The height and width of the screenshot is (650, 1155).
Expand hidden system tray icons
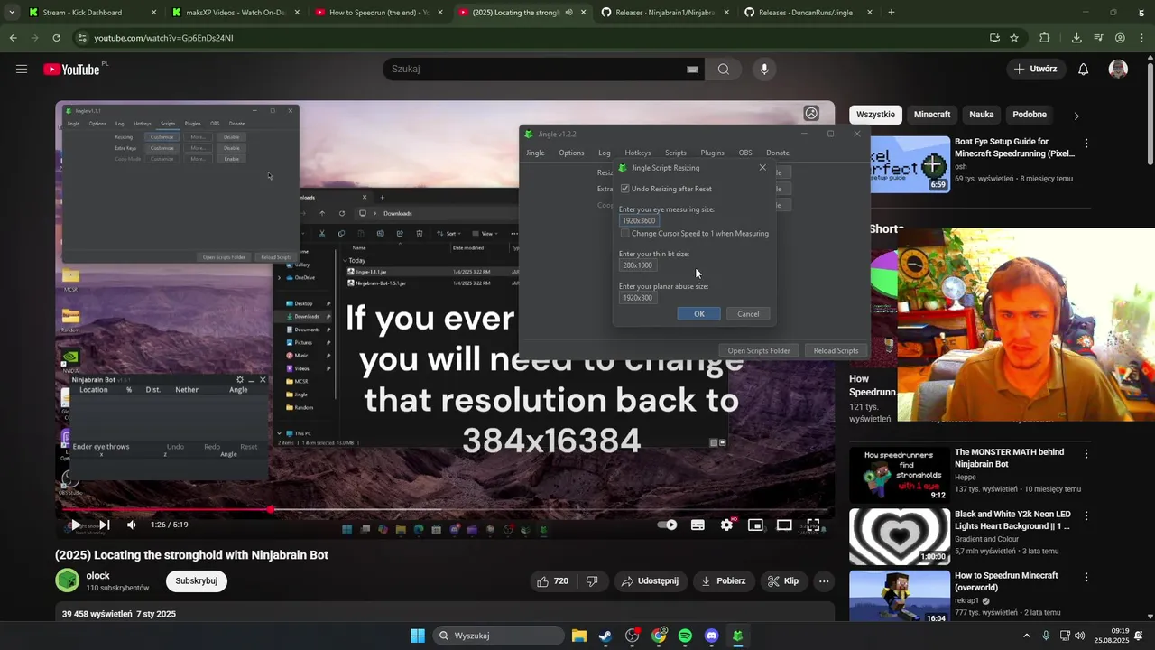tap(1027, 636)
